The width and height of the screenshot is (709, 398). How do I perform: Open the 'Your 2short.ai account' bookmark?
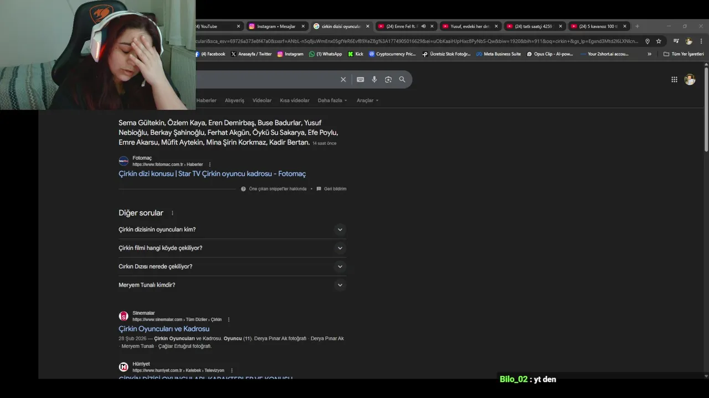(x=604, y=54)
